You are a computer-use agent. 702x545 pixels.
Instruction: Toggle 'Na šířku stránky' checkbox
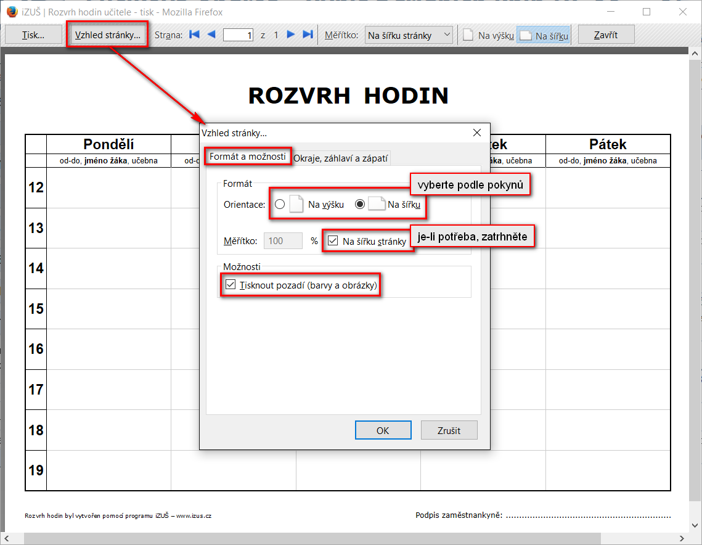pos(333,241)
